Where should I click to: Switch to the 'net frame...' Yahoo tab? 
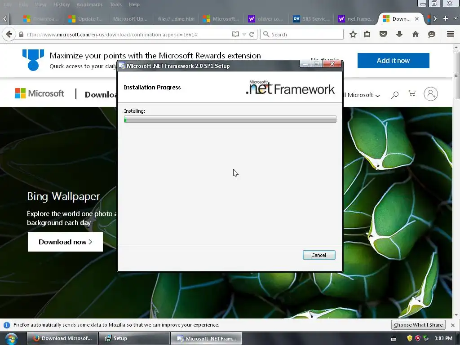(356, 19)
